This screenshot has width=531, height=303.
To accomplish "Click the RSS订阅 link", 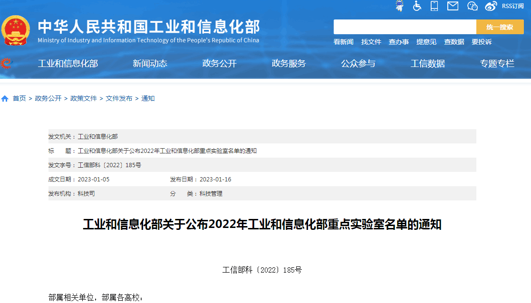I will 512,6.
